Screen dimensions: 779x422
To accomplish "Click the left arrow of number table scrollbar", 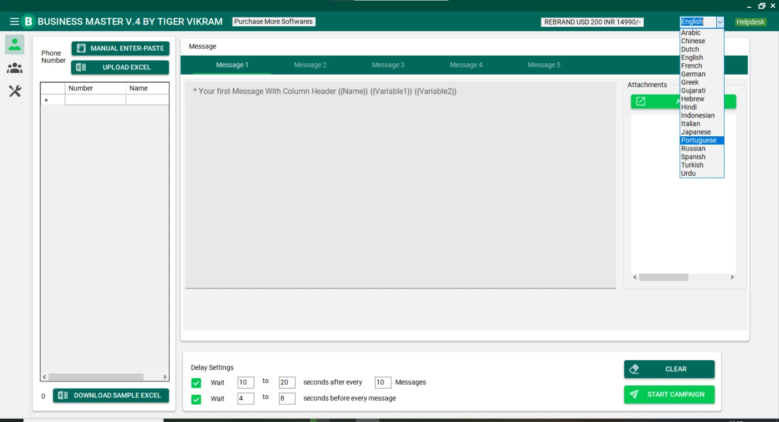I will 45,377.
